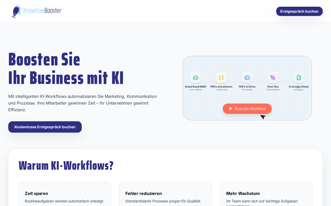
Task: Click the 'eintragen' sublabel
Action: point(299,90)
